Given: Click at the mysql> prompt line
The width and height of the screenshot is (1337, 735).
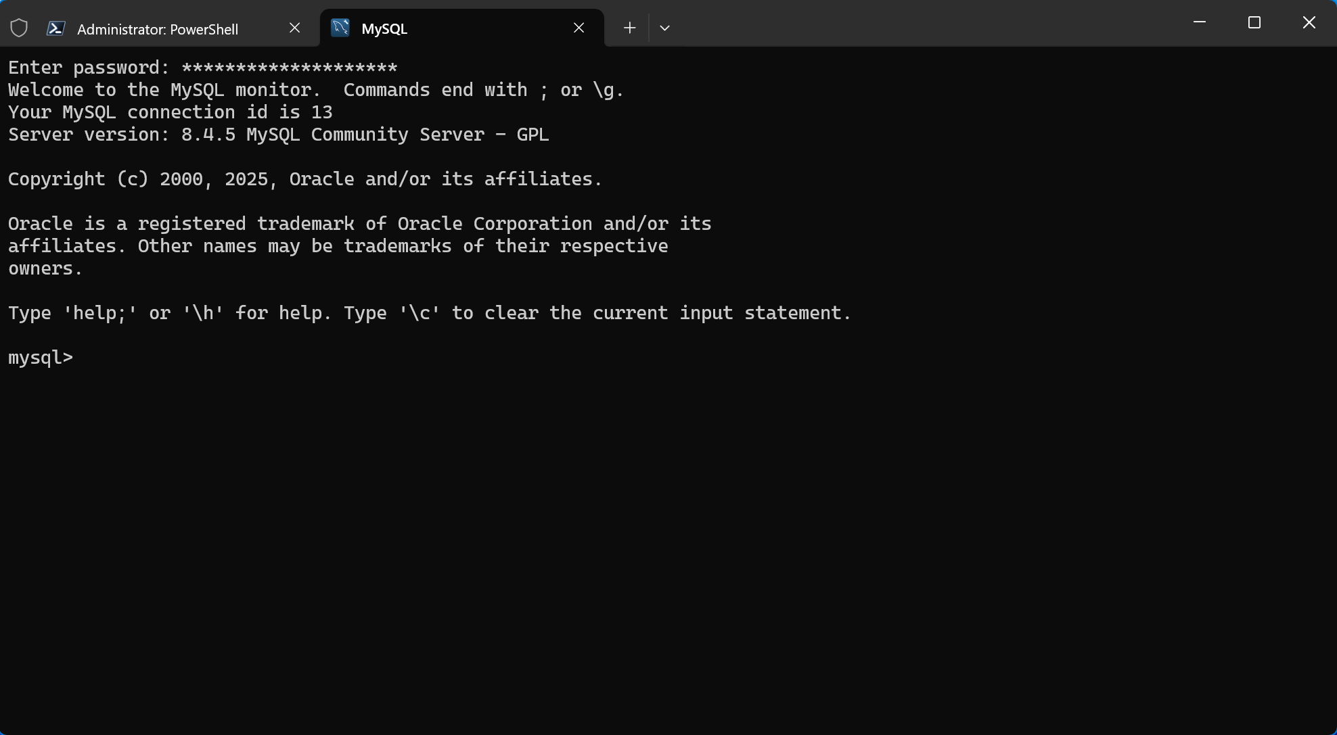Looking at the screenshot, I should (41, 358).
